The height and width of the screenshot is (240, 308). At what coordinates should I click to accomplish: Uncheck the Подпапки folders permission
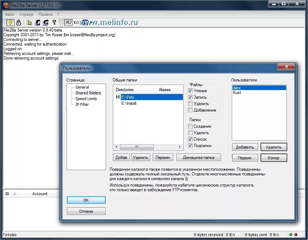coord(190,146)
